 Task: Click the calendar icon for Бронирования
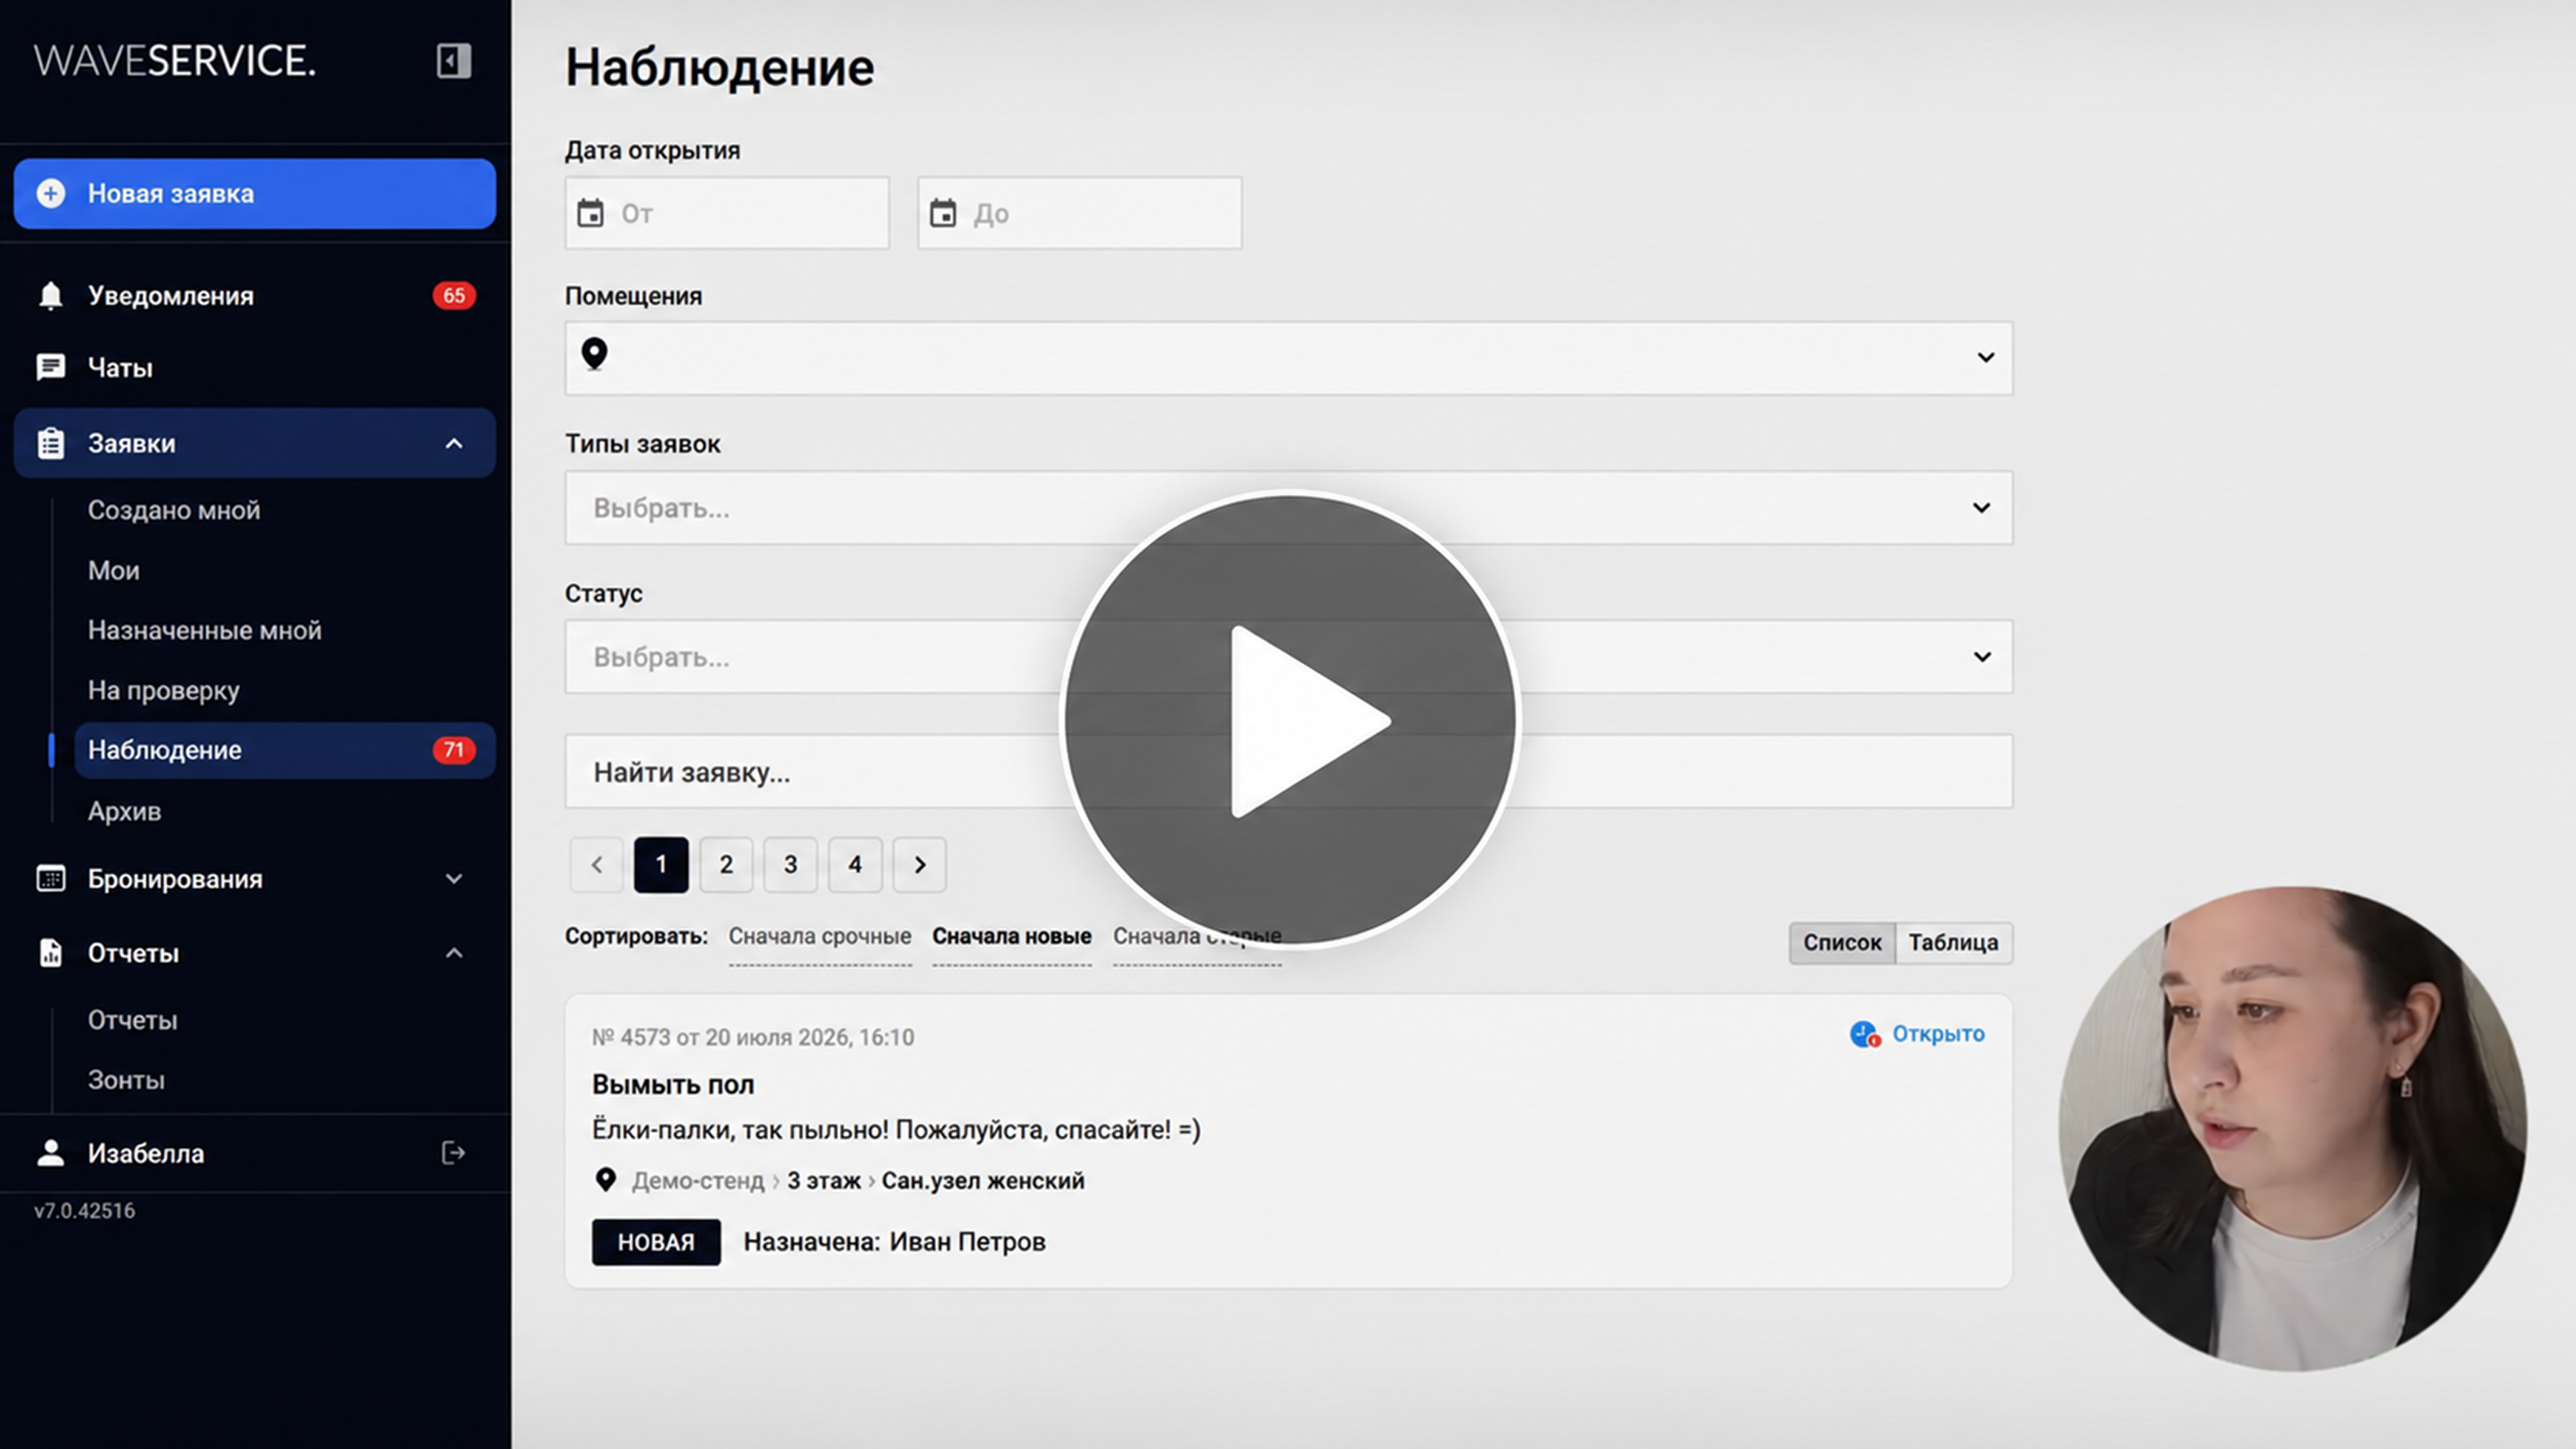(x=51, y=879)
